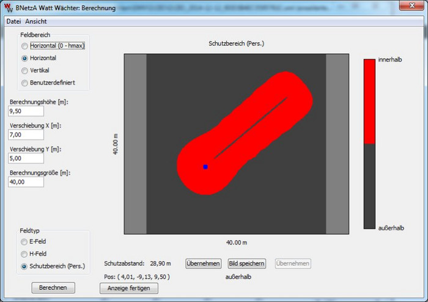Select H-Feld field type
The height and width of the screenshot is (302, 428).
(25, 254)
